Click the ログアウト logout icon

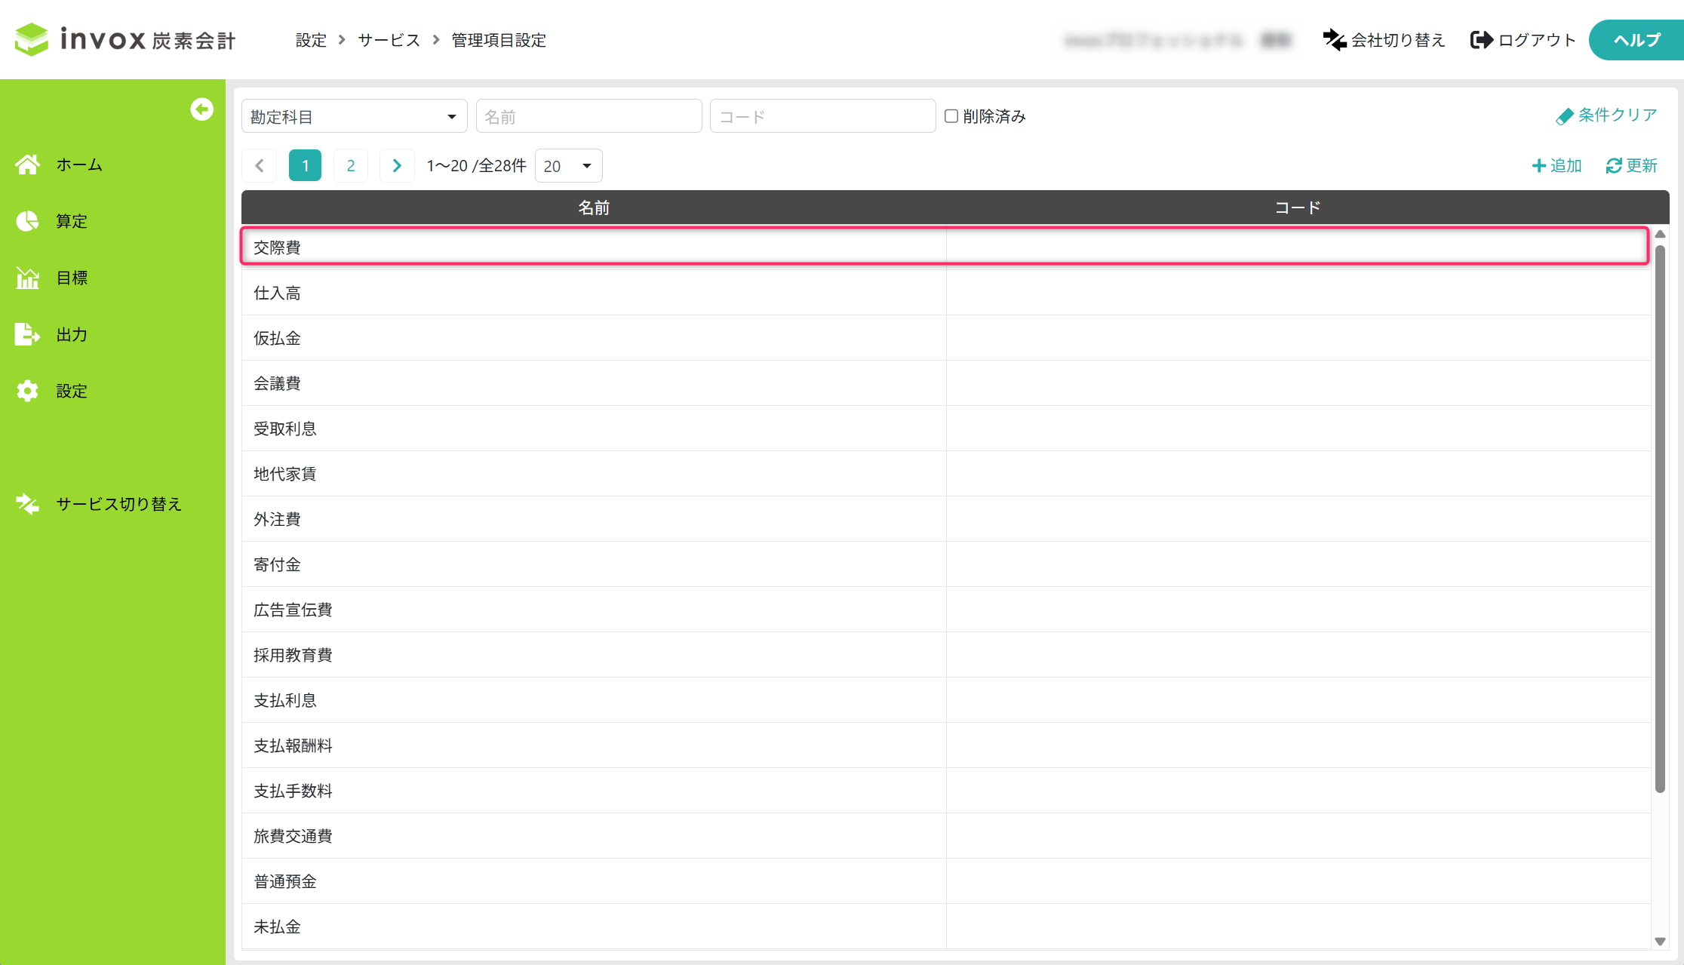click(1481, 40)
